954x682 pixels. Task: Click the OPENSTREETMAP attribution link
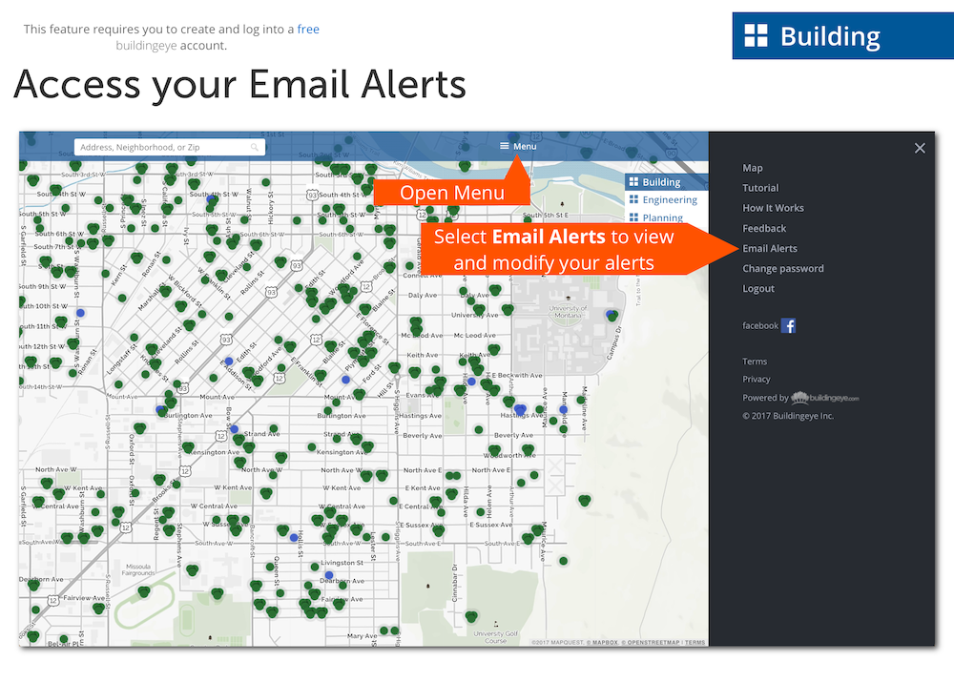click(651, 643)
